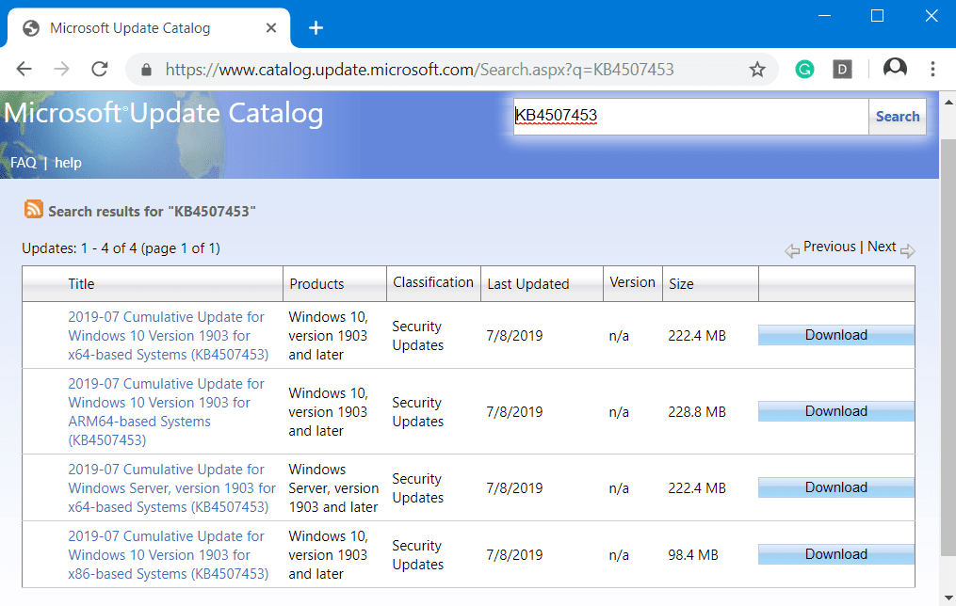Click the Previous page arrow icon

tap(792, 250)
